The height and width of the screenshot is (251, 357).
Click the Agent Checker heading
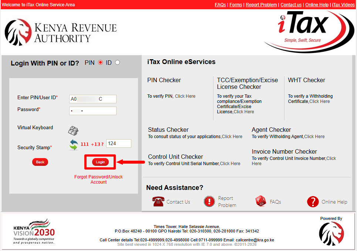271,130
